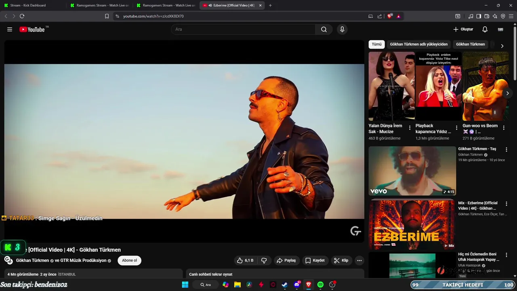Open options for Yalan Dünya İrem short
This screenshot has width=517, height=291.
[410, 128]
